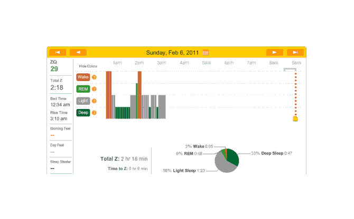
Task: Toggle Hide Colors on the sleep graph
Action: coord(88,66)
